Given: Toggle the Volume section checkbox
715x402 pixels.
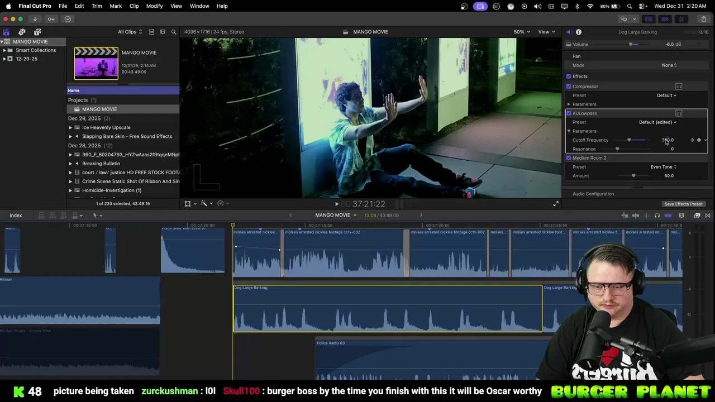Looking at the screenshot, I should point(569,44).
